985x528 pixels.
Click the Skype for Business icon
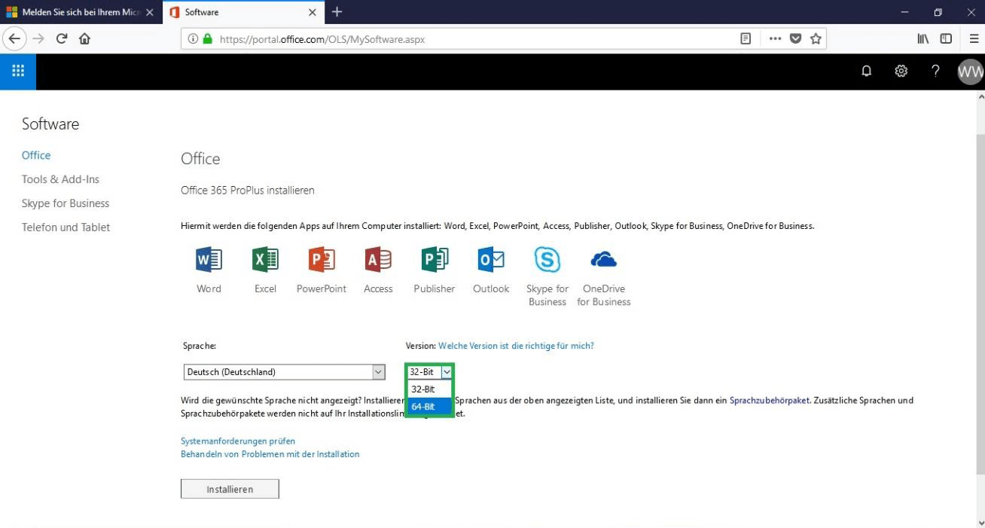(x=547, y=260)
